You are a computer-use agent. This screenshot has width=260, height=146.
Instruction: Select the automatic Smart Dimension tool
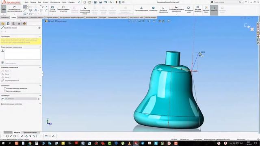coord(15,9)
